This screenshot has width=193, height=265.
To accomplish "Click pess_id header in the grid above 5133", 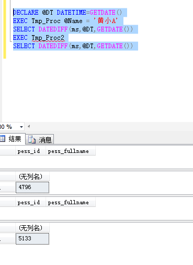I will (30, 203).
